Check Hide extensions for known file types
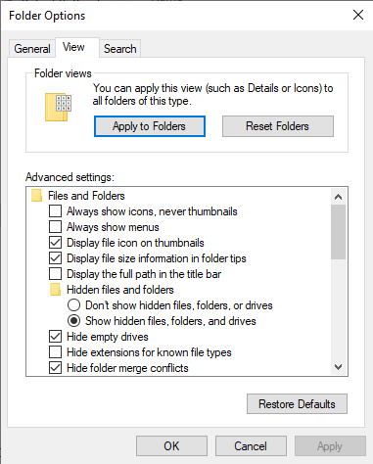 55,352
